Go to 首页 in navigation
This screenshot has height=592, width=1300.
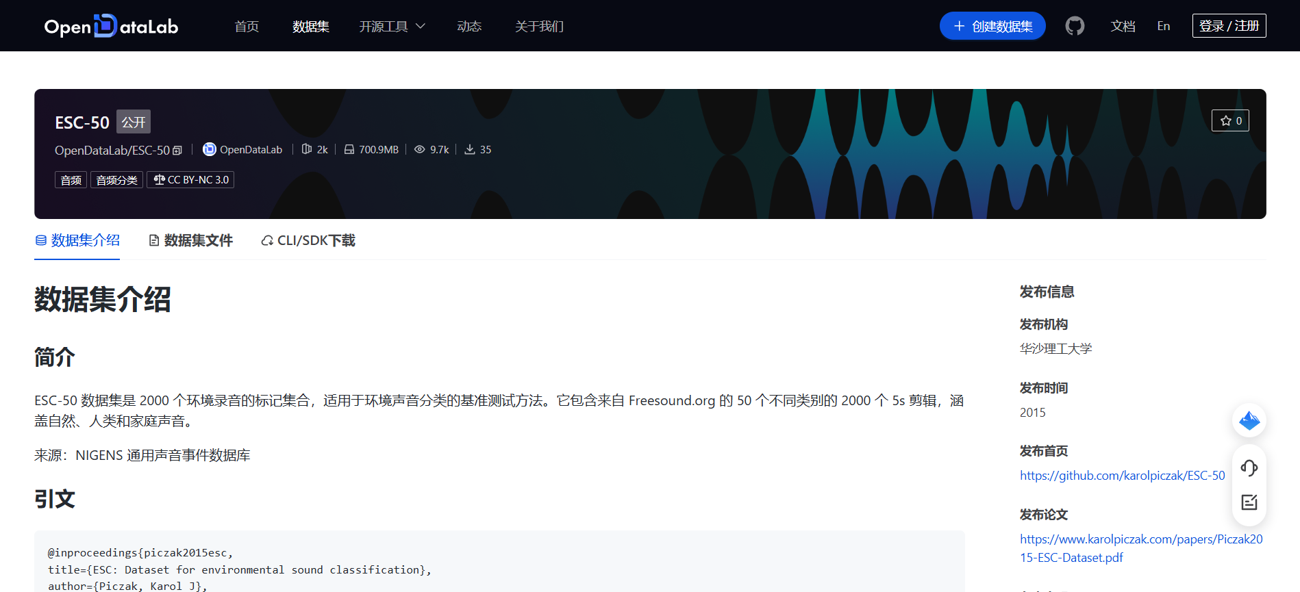(247, 26)
